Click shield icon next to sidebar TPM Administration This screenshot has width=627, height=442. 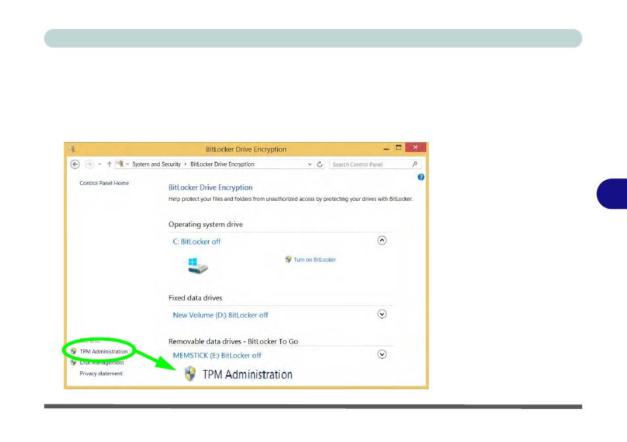(73, 351)
